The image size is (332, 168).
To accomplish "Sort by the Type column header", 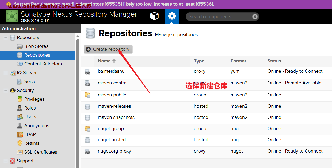I will point(208,61).
